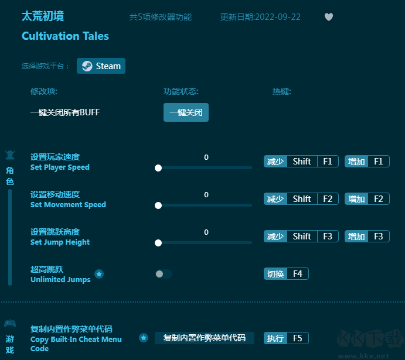Click the 增加 F3 hotkey box
This screenshot has height=360, width=405.
[x=367, y=236]
